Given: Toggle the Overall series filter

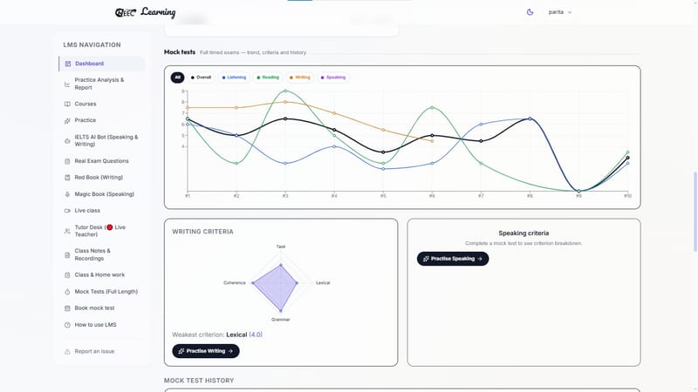Looking at the screenshot, I should [201, 78].
